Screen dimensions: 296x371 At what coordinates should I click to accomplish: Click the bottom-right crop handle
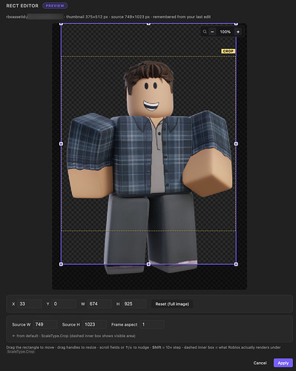click(x=236, y=264)
